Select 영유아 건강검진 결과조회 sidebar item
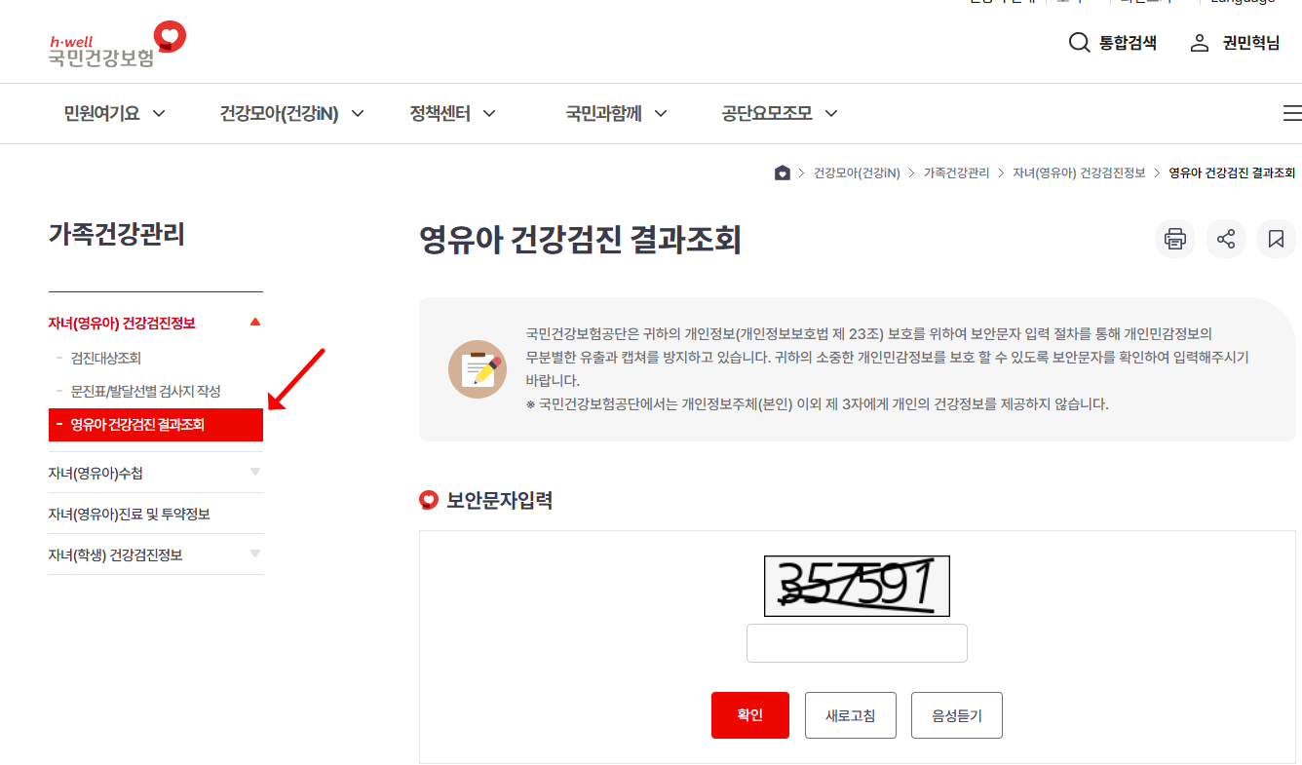The height and width of the screenshot is (765, 1302). (x=156, y=425)
